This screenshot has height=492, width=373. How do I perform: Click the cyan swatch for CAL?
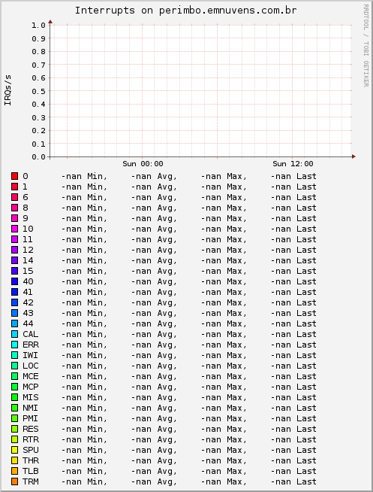point(15,334)
